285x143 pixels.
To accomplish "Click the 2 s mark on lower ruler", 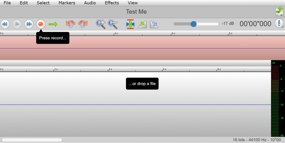I will [56, 69].
